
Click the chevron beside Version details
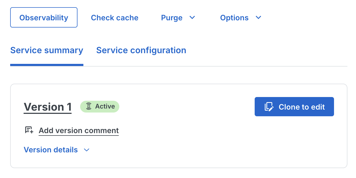[x=86, y=150]
